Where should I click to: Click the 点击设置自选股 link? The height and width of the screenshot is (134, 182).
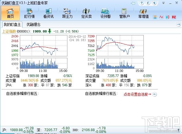tap(137, 94)
